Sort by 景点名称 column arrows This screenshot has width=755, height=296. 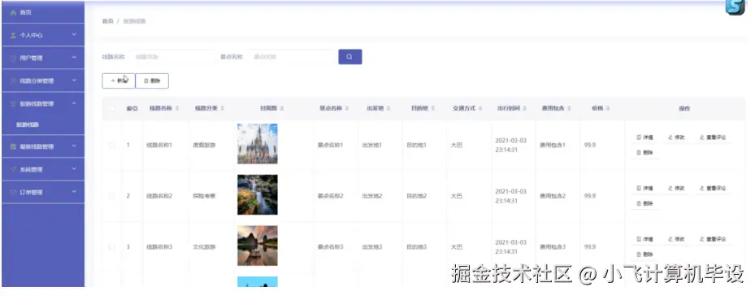click(347, 108)
